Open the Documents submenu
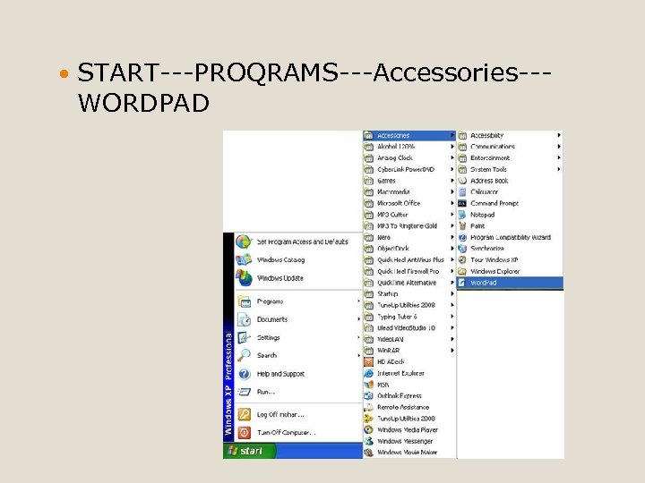The height and width of the screenshot is (483, 645). coord(297,319)
